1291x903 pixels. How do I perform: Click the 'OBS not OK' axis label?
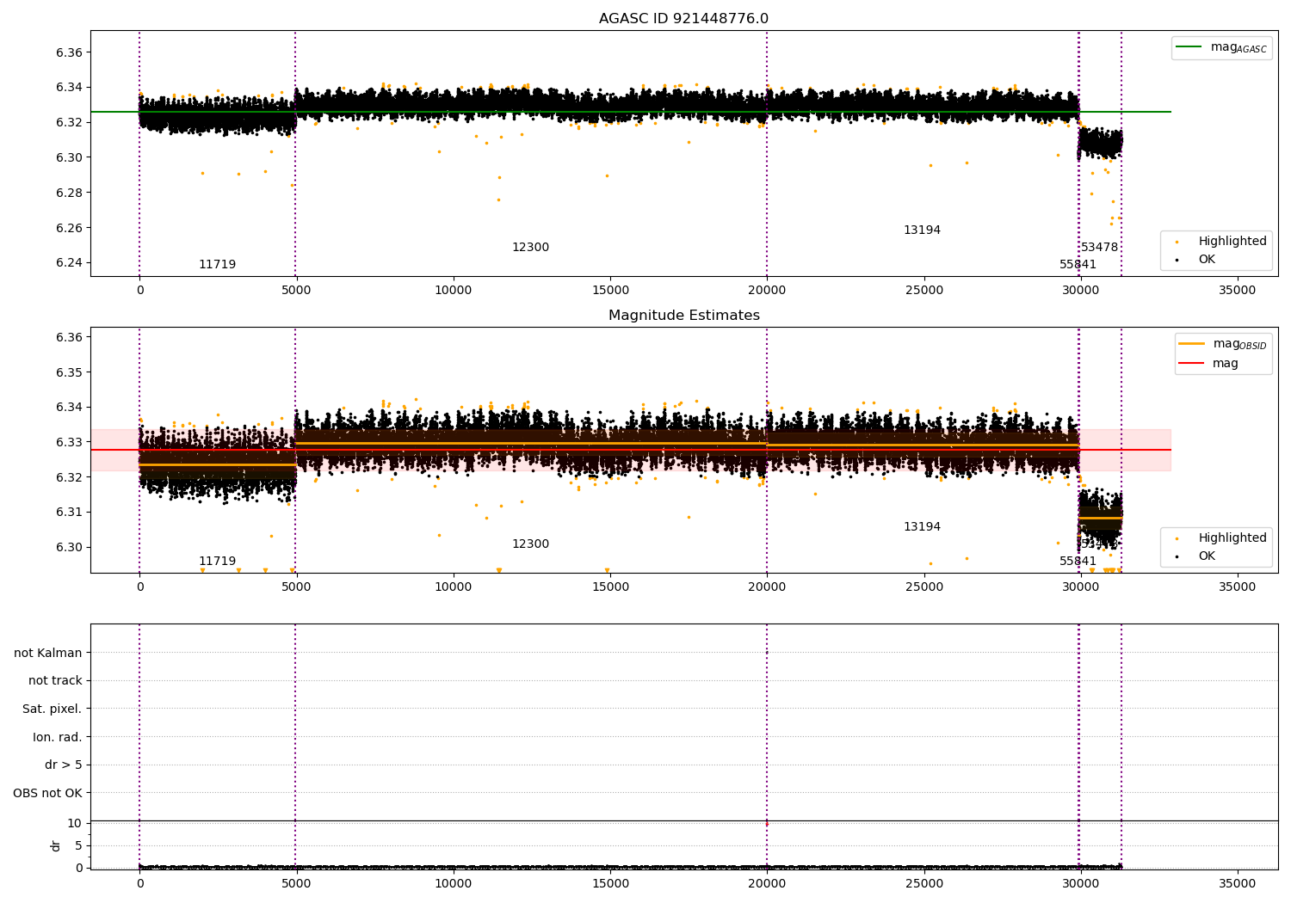[x=48, y=793]
